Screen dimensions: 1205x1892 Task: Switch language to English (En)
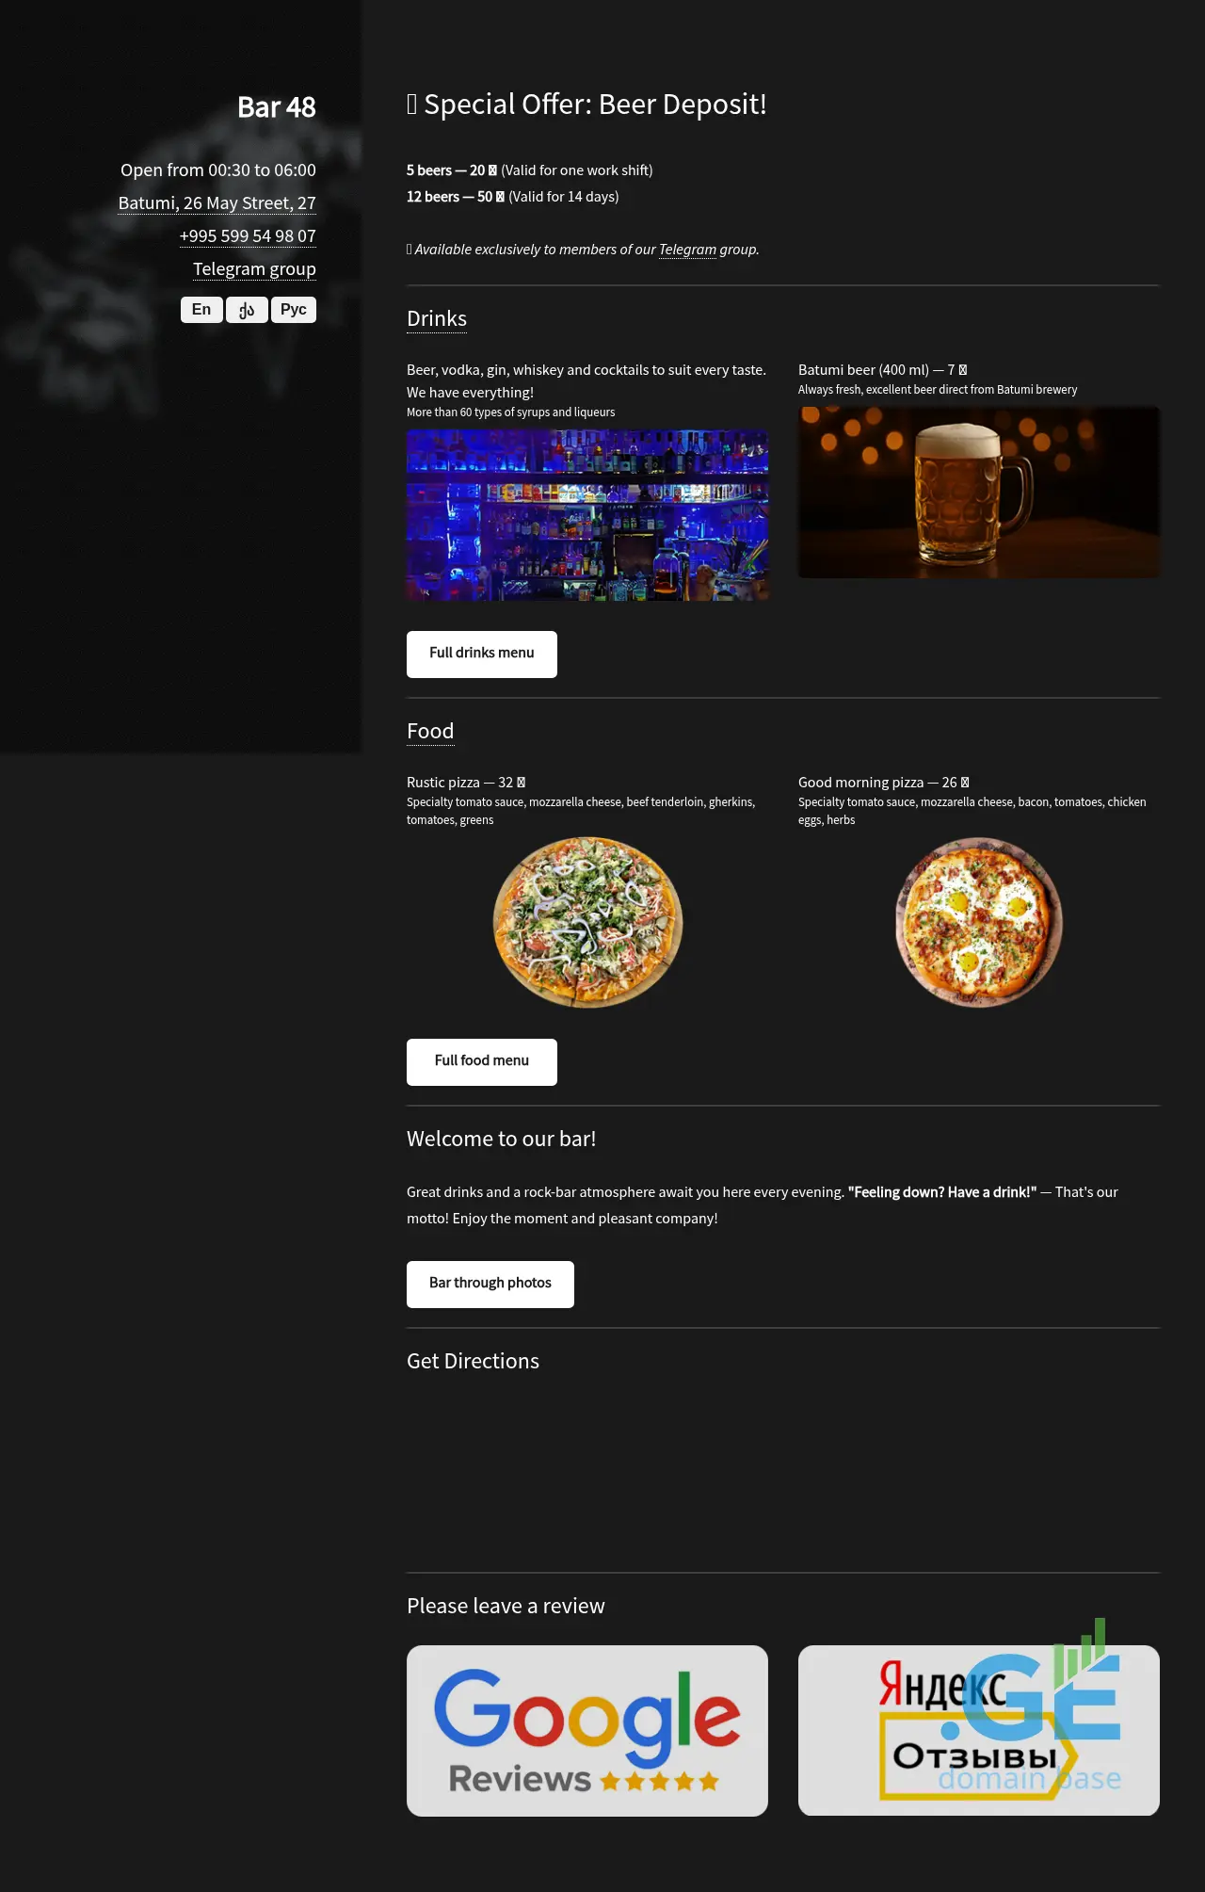(201, 310)
